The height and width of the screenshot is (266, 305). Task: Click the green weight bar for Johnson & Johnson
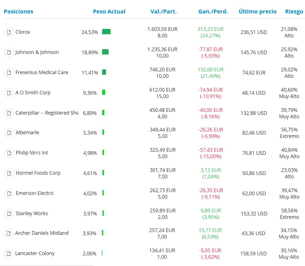click(x=105, y=52)
